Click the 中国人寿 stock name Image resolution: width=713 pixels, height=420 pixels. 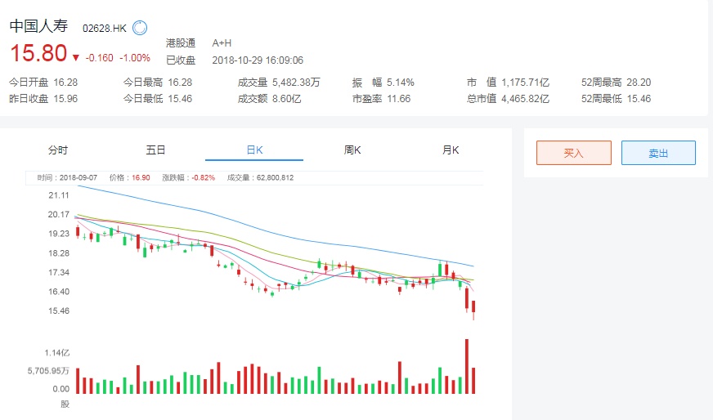[x=40, y=26]
